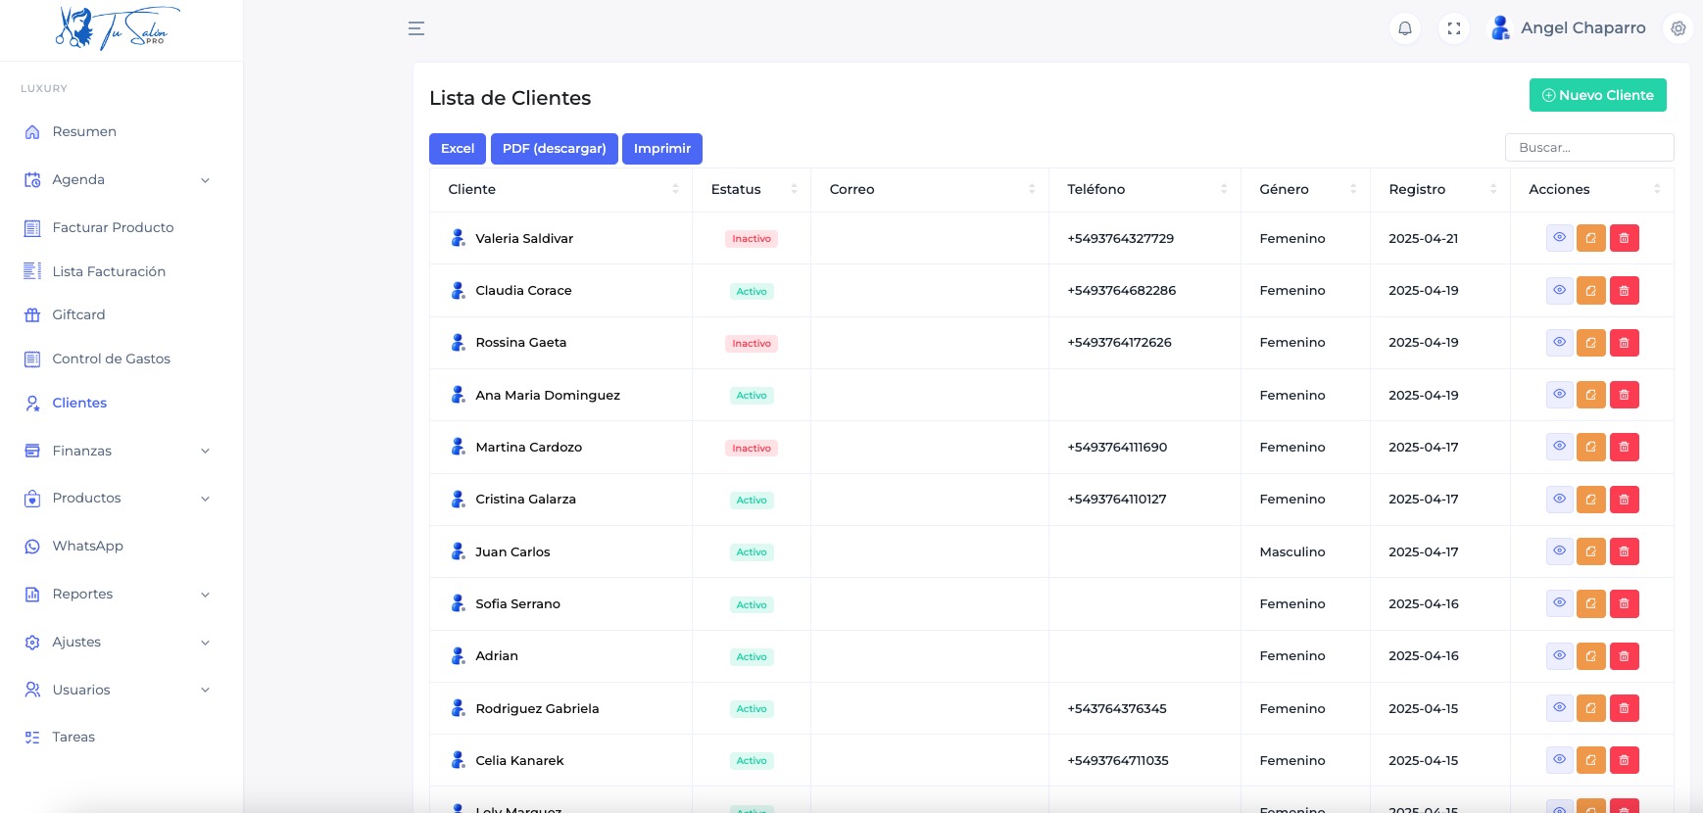Click the Nuevo Cliente button

(x=1597, y=95)
